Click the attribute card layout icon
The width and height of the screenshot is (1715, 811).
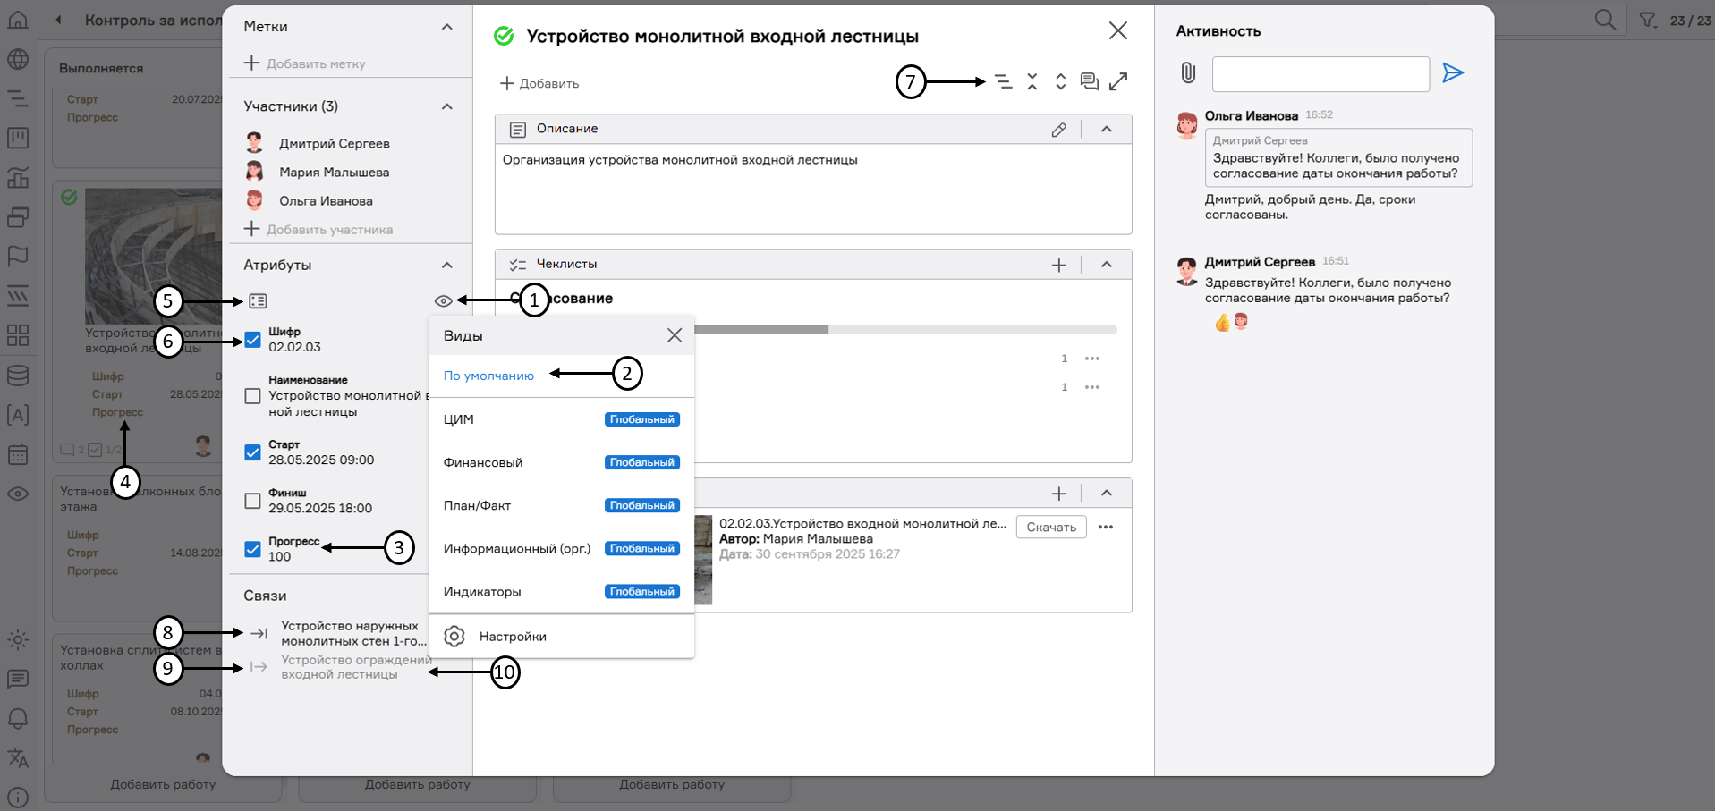(259, 301)
